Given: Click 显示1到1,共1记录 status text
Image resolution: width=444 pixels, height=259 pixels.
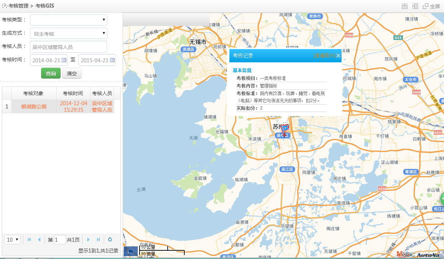Looking at the screenshot, I should pyautogui.click(x=98, y=251).
